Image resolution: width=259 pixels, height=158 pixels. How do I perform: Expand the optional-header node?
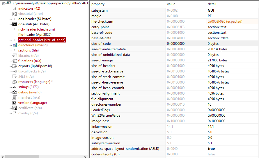(x=14, y=40)
